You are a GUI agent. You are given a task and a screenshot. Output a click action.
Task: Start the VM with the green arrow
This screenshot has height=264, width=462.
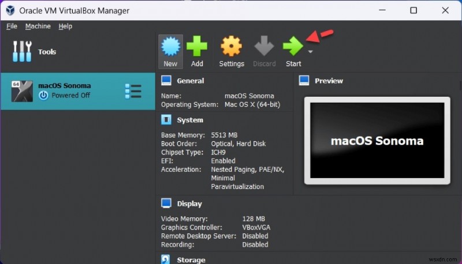pos(293,46)
